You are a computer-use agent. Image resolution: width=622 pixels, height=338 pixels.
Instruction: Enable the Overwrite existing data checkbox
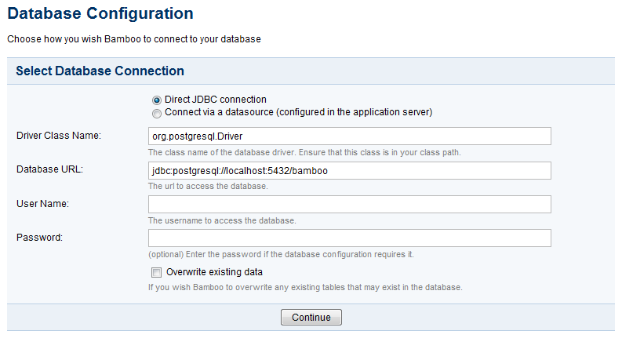[156, 272]
